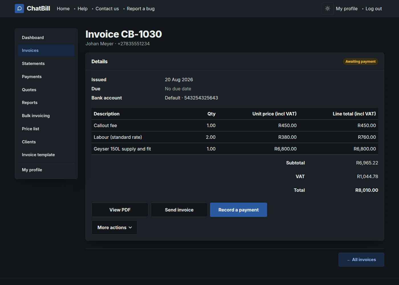
Task: Click the Unit price (incl VAT) column header
Action: coord(274,114)
